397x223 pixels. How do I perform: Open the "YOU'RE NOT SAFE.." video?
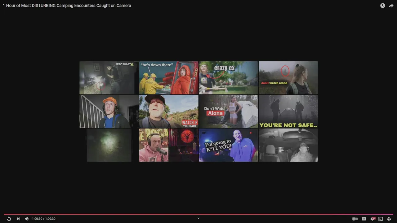(288, 111)
